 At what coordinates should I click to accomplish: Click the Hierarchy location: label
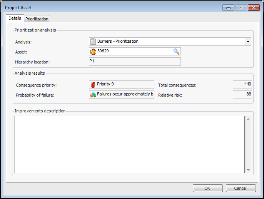pos(32,62)
